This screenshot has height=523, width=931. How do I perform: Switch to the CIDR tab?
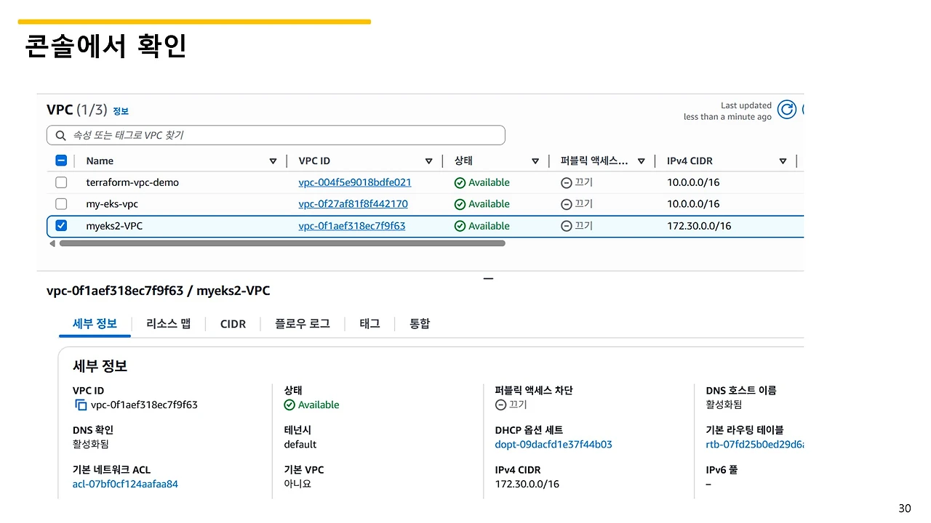pyautogui.click(x=233, y=324)
